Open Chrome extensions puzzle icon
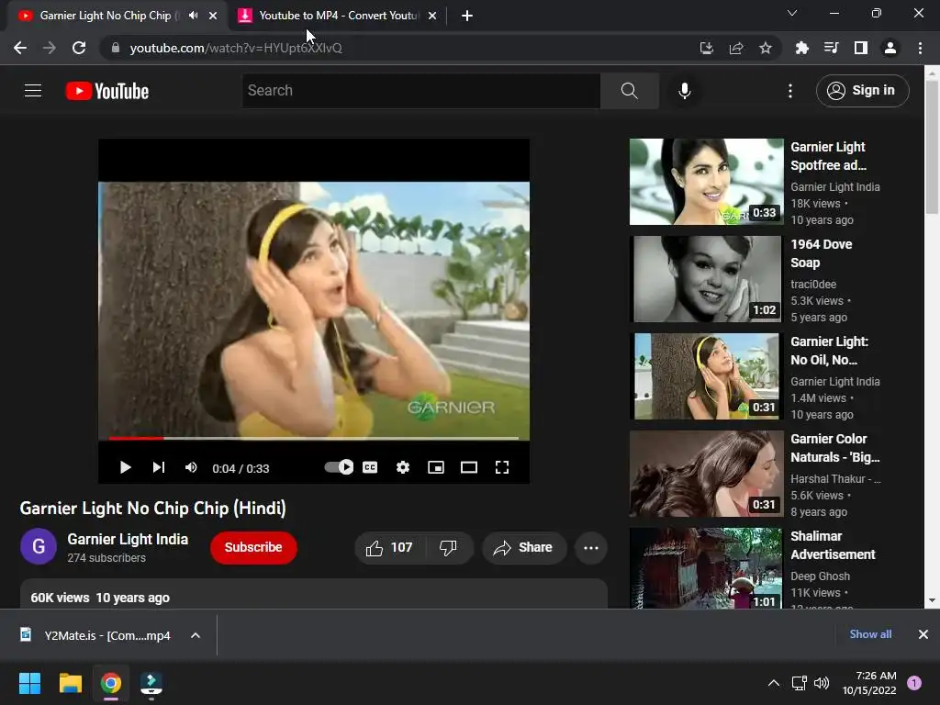 pyautogui.click(x=801, y=48)
